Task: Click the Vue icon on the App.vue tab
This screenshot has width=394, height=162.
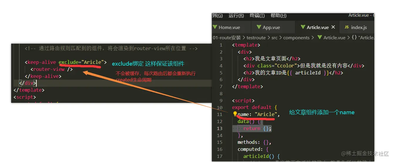Action: click(259, 27)
